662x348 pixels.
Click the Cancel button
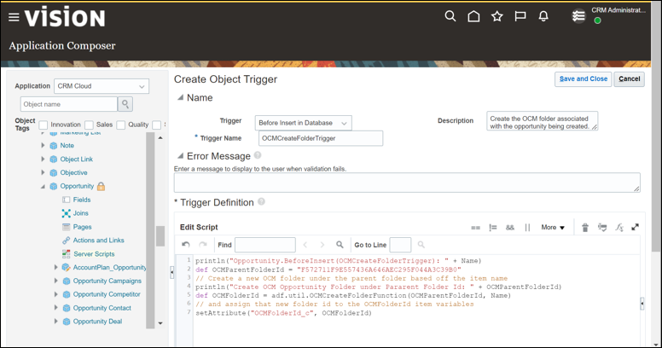pos(629,79)
